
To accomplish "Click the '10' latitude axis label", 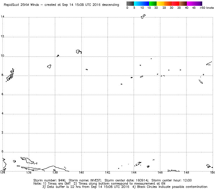I will click(x=2, y=56).
